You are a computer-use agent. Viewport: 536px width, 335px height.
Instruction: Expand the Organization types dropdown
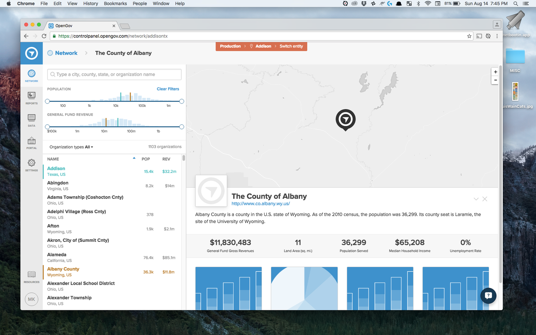[71, 147]
